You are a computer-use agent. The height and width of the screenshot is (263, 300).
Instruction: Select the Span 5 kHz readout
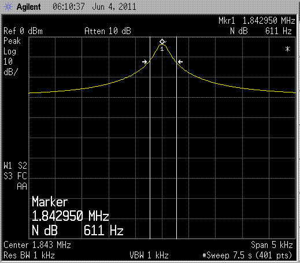(272, 245)
